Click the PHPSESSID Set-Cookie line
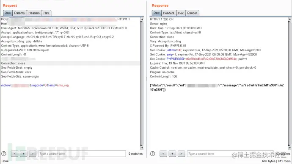Screen dimensions: 292x164 coord(198,59)
